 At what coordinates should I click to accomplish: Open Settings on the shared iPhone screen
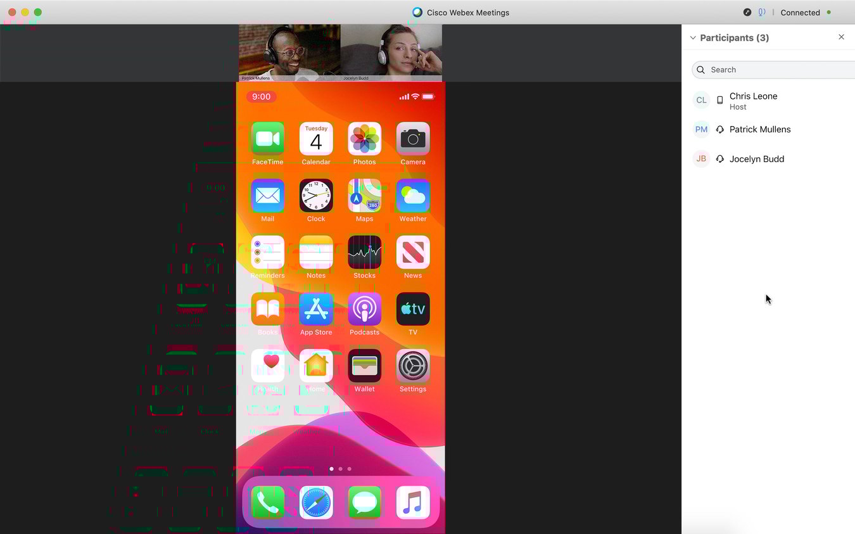click(412, 366)
